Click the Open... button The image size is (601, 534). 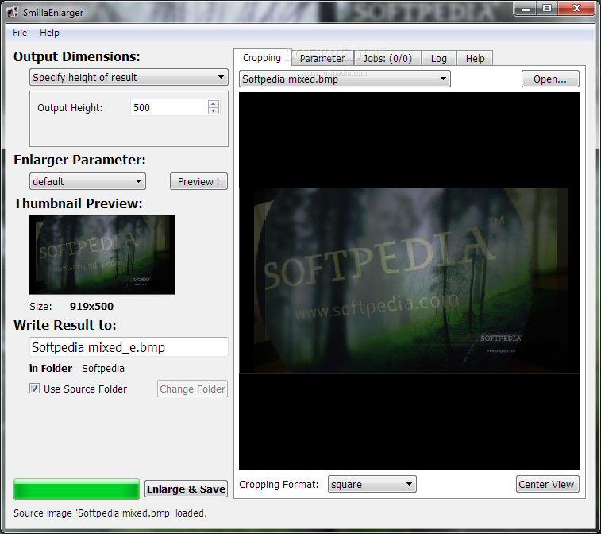coord(550,79)
